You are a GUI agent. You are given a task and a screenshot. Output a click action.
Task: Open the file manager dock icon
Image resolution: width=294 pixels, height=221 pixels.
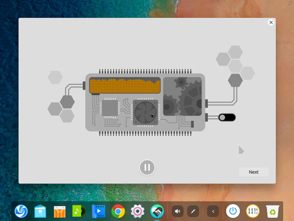[40, 211]
